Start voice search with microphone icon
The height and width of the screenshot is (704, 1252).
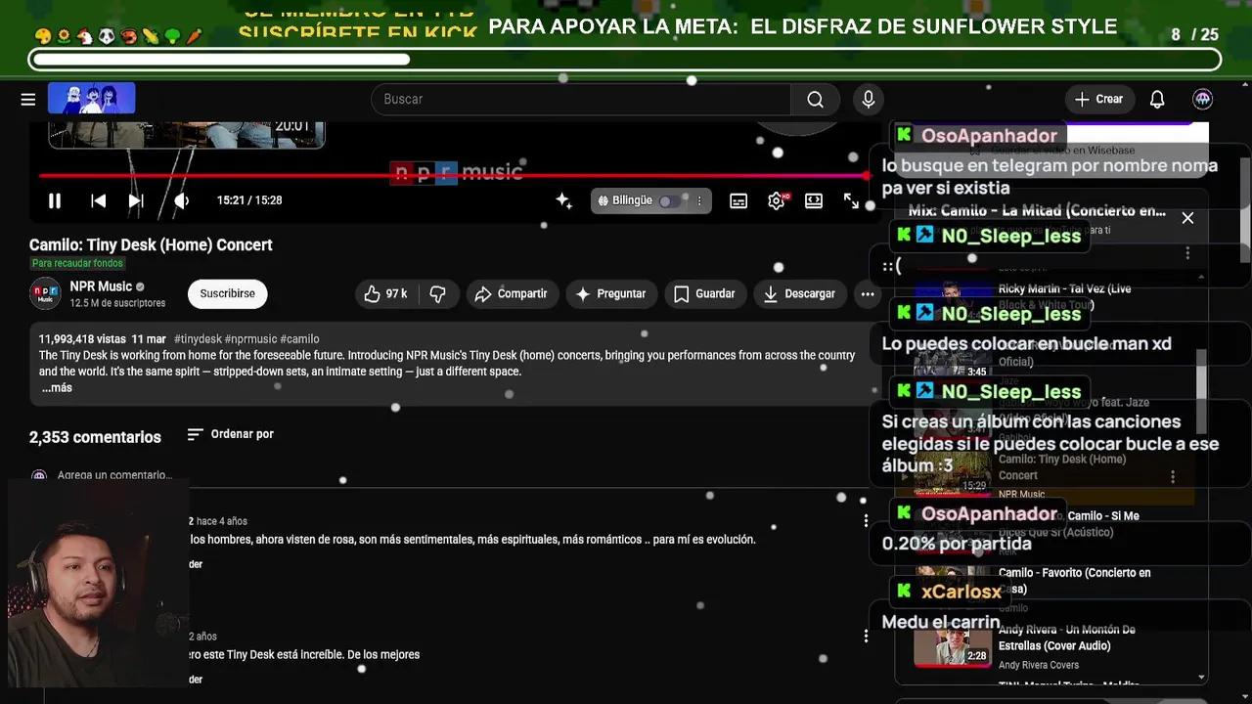[x=868, y=99]
